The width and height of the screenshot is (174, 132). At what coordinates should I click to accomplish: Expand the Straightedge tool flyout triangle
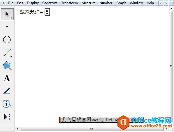[11, 57]
